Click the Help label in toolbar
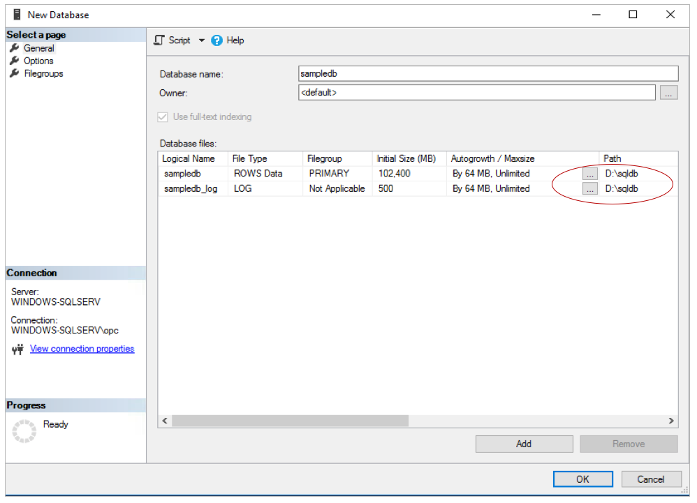The height and width of the screenshot is (503, 697). (235, 40)
